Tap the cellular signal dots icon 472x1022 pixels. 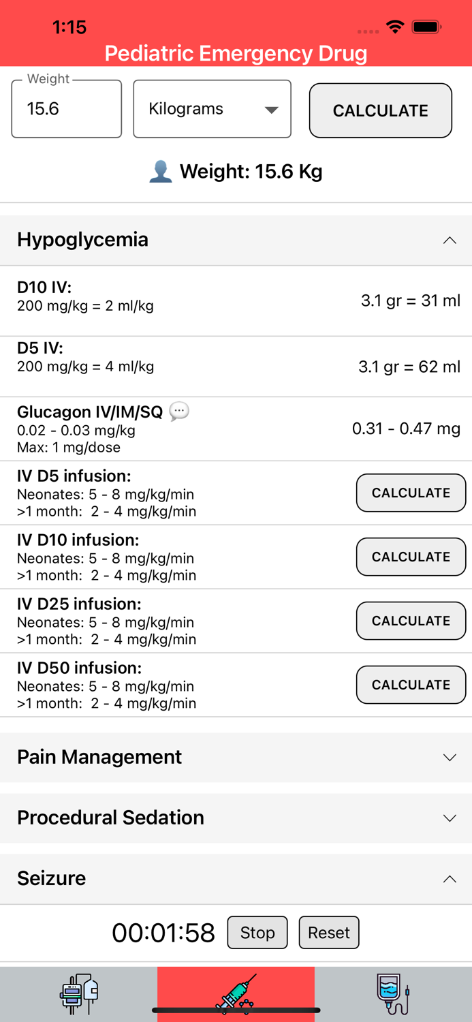coord(367,31)
